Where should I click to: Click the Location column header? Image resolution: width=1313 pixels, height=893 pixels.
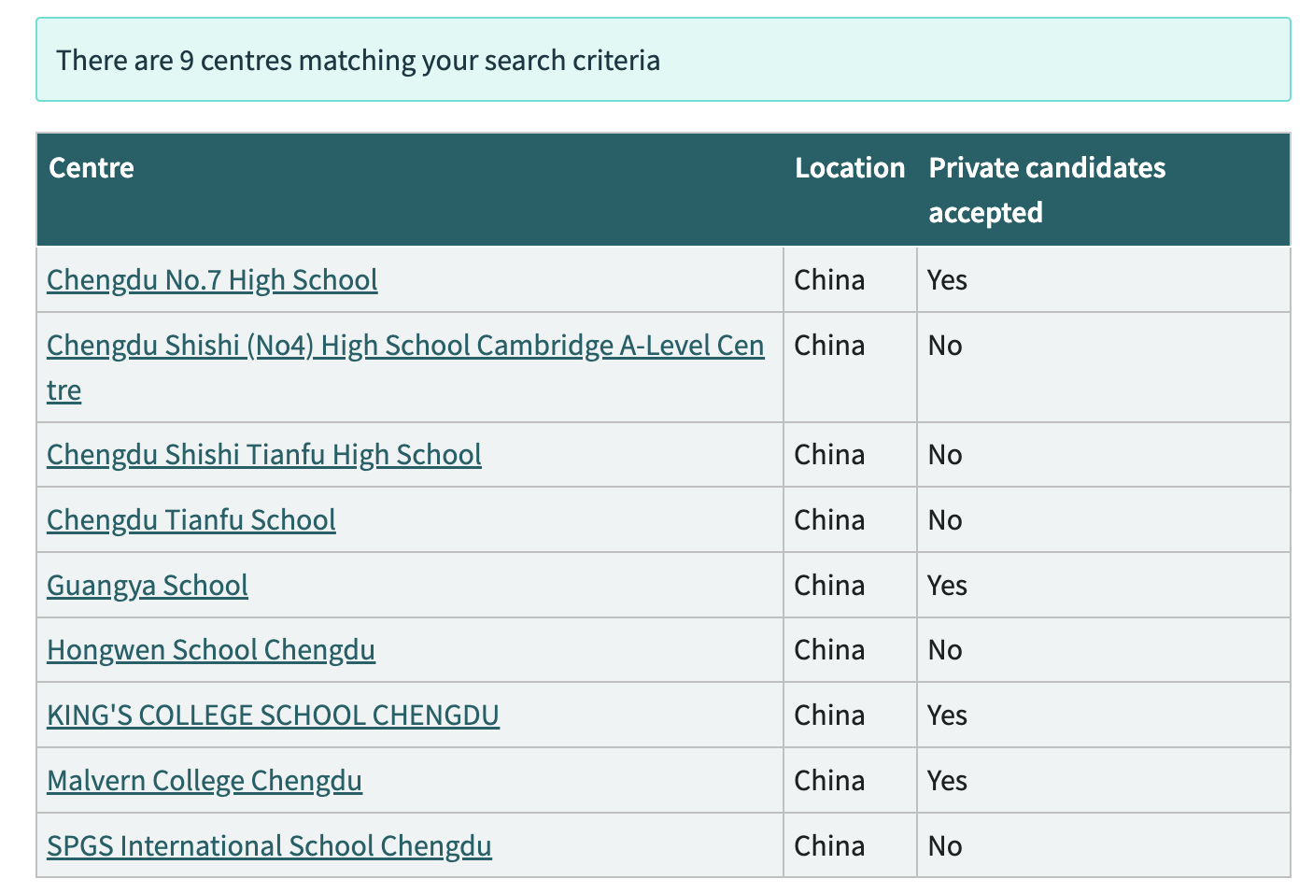pyautogui.click(x=850, y=168)
